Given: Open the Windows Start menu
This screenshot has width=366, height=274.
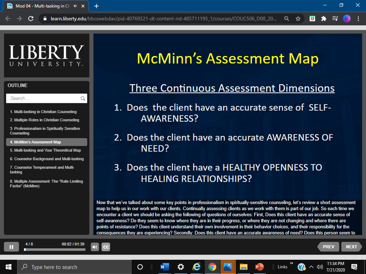Looking at the screenshot, I should 8,267.
